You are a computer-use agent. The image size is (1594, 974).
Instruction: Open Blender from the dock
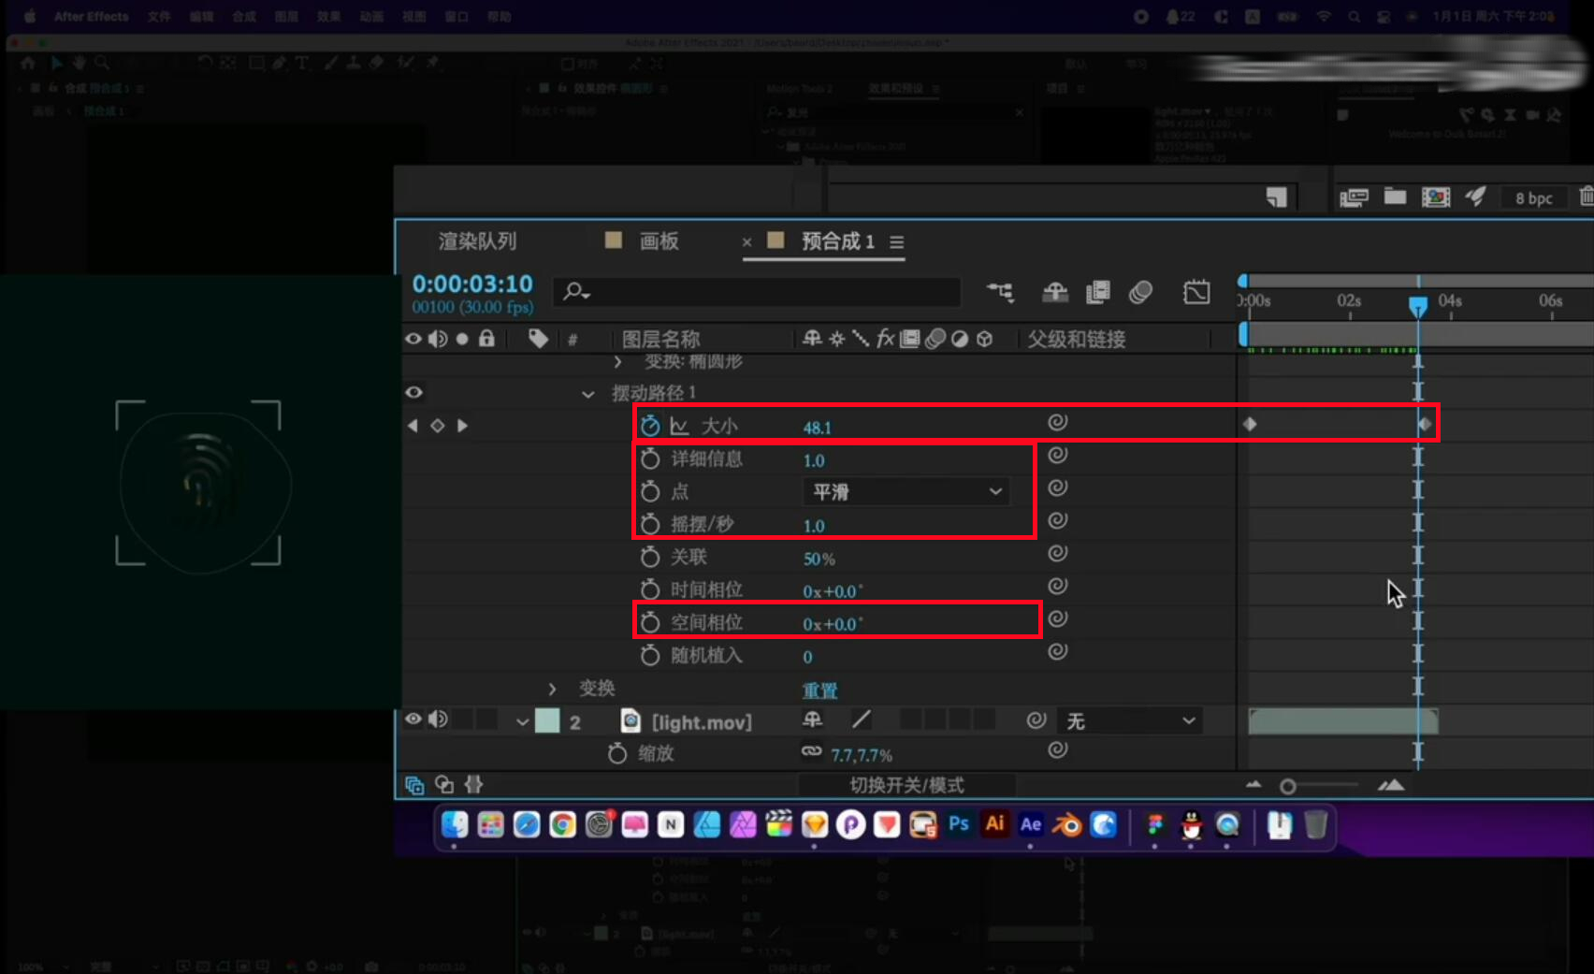coord(1067,824)
